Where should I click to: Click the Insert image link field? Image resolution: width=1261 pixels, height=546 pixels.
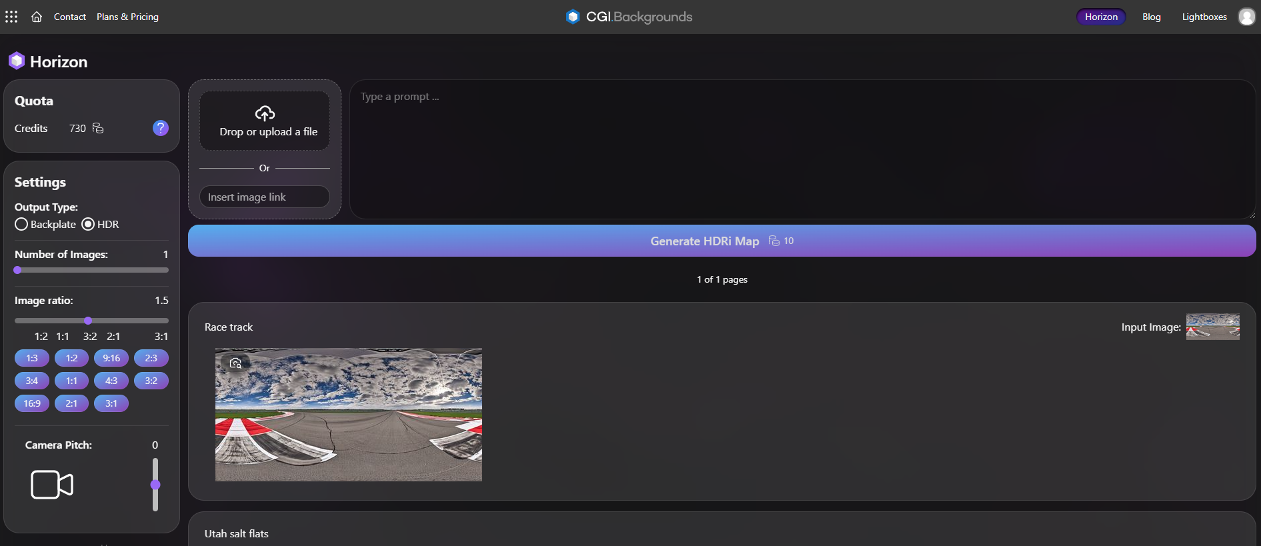pos(265,197)
